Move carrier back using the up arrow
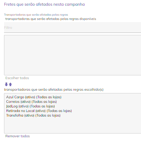141x141 pixels. [x=10, y=84]
